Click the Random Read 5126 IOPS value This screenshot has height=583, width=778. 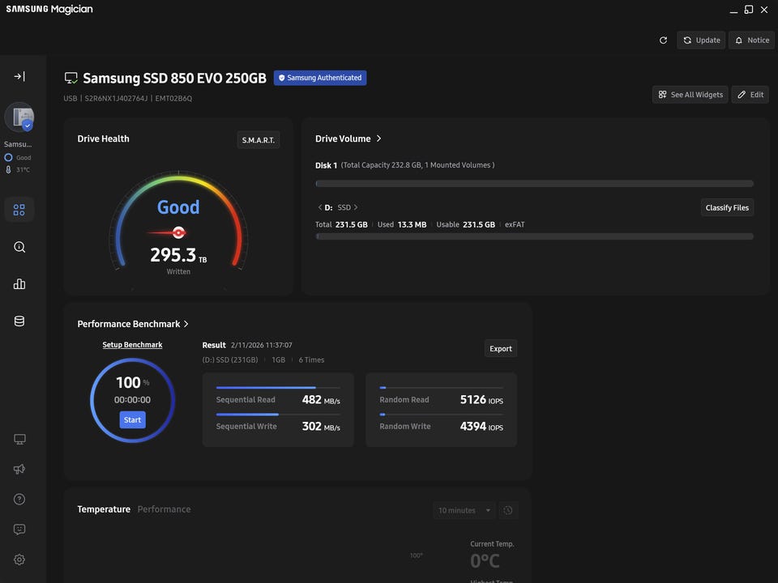point(481,399)
